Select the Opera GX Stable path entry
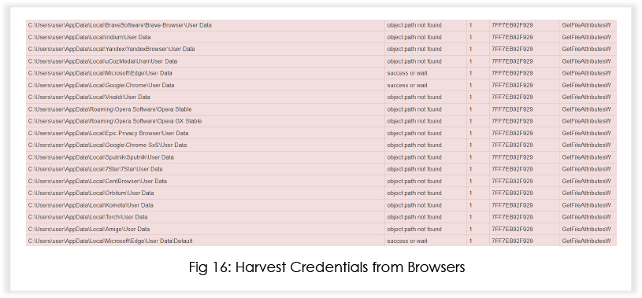This screenshot has height=298, width=642. 115,121
